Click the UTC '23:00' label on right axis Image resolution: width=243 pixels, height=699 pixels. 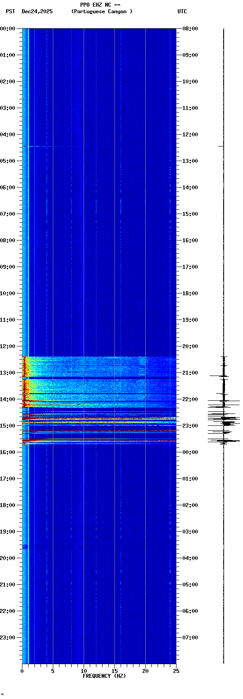(190, 426)
